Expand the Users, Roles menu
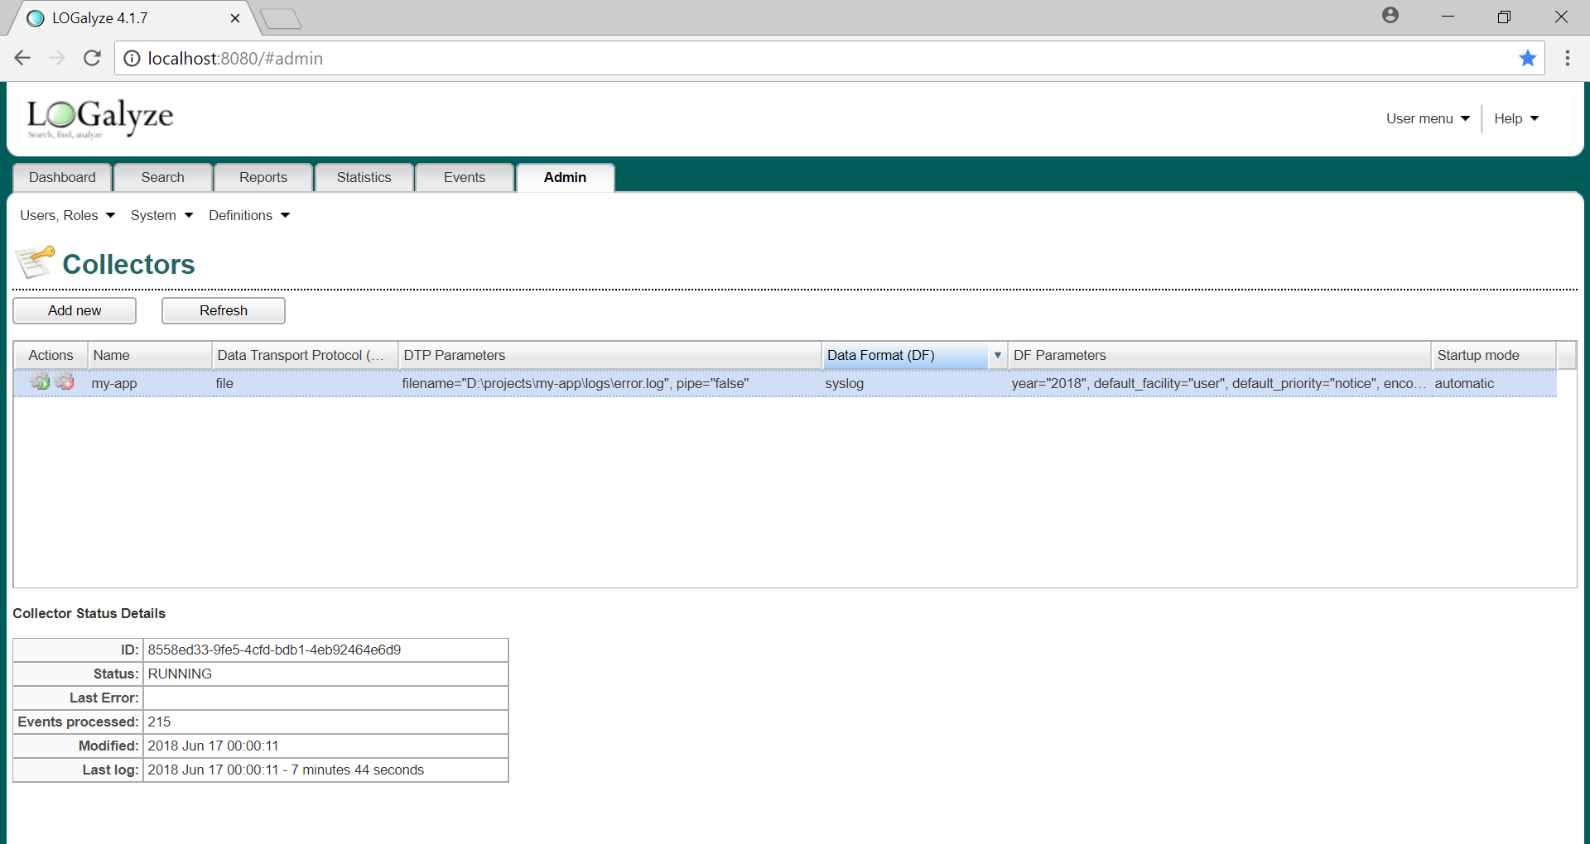Viewport: 1590px width, 844px height. click(x=67, y=215)
